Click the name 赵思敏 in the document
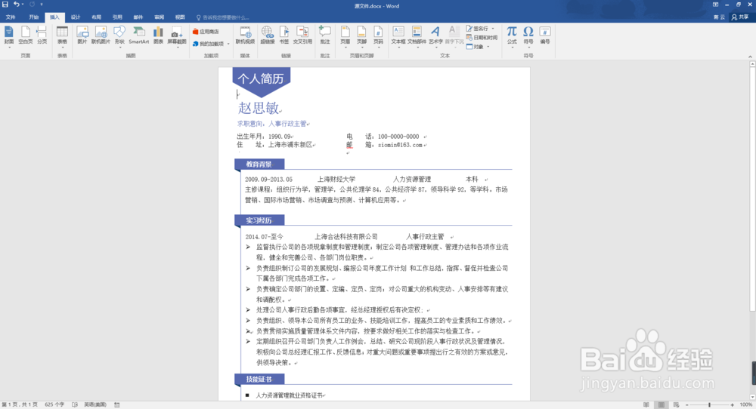Viewport: 756px width, 409px height. [259, 108]
